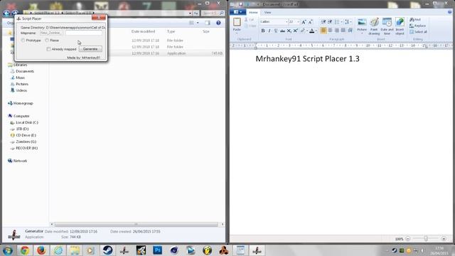This screenshot has height=256, width=455.
Task: Select the Prototype radio button
Action: point(23,41)
